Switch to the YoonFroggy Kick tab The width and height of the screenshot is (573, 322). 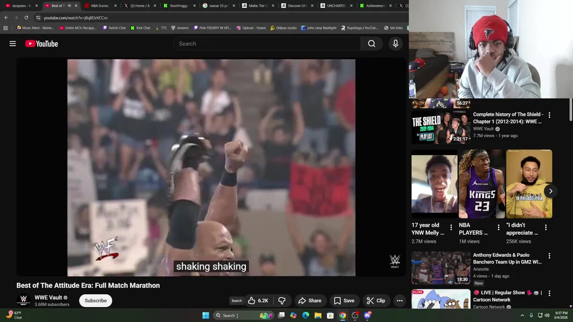coord(179,6)
